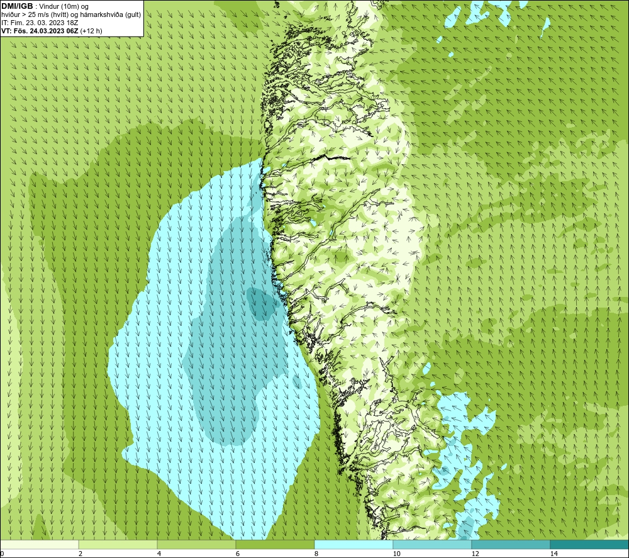Click the scale label '2'
Viewport: 629px width, 558px height.
coord(81,554)
